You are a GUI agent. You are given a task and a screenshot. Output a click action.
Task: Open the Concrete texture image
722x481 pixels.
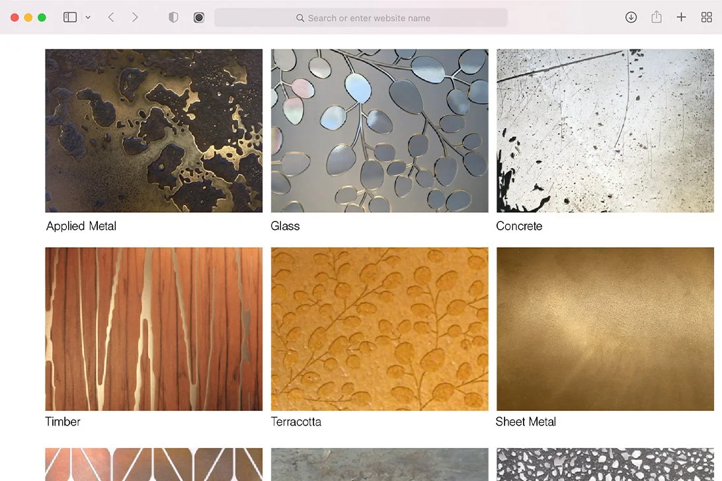pyautogui.click(x=605, y=131)
